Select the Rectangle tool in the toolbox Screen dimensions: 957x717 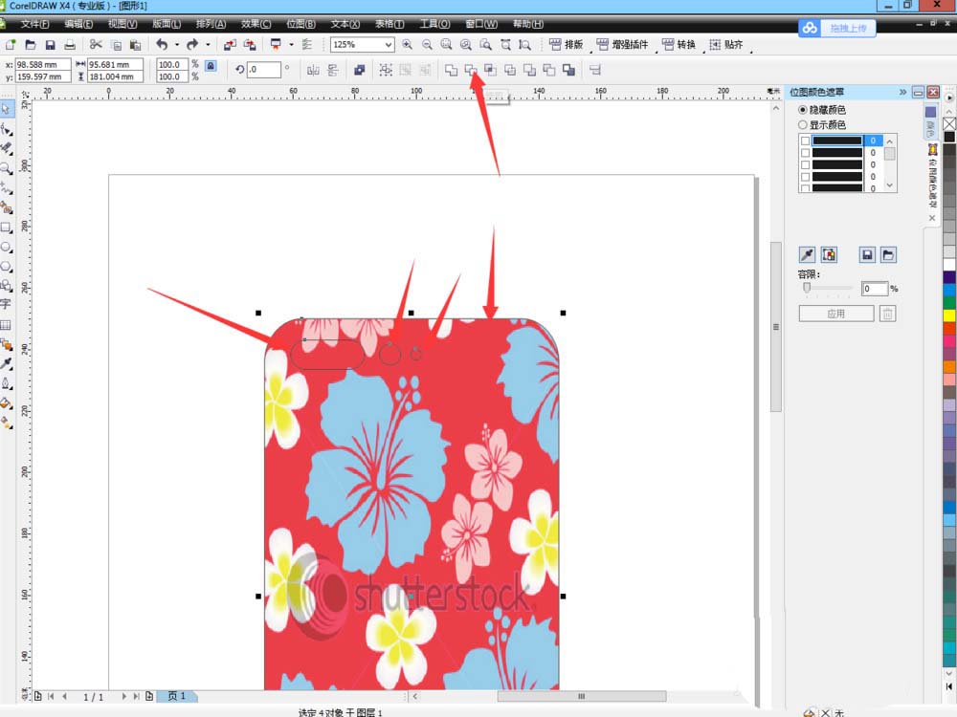click(x=6, y=228)
